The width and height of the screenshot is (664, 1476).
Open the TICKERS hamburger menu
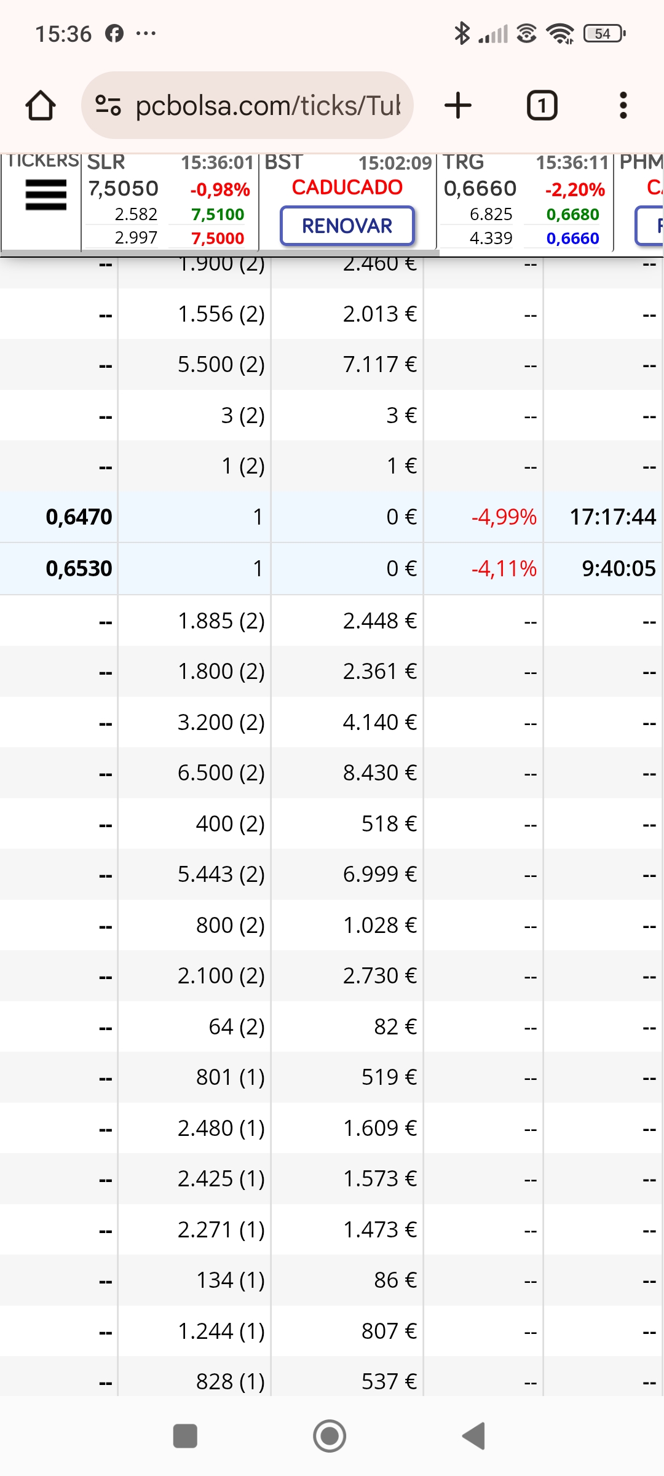(x=45, y=195)
